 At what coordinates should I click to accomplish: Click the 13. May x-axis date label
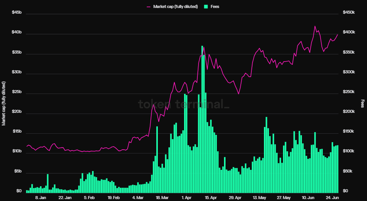pos(259,198)
